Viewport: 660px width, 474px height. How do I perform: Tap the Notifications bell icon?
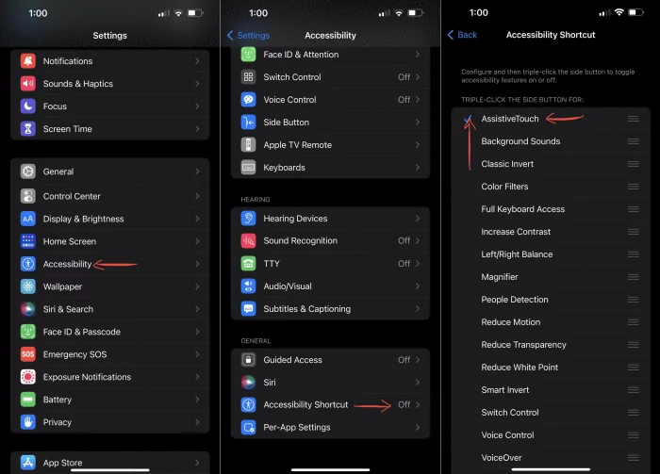(x=27, y=61)
